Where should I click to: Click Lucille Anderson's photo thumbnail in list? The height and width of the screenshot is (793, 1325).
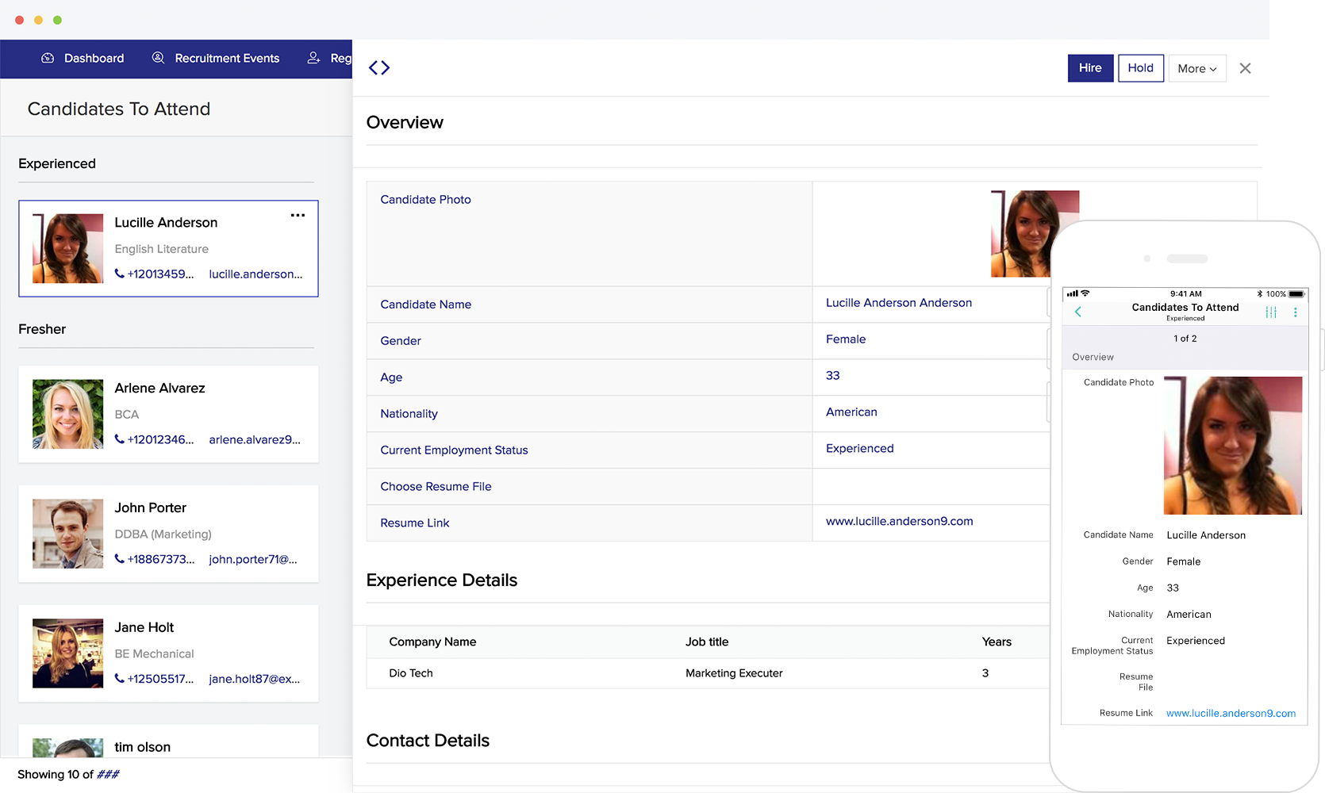click(x=67, y=248)
